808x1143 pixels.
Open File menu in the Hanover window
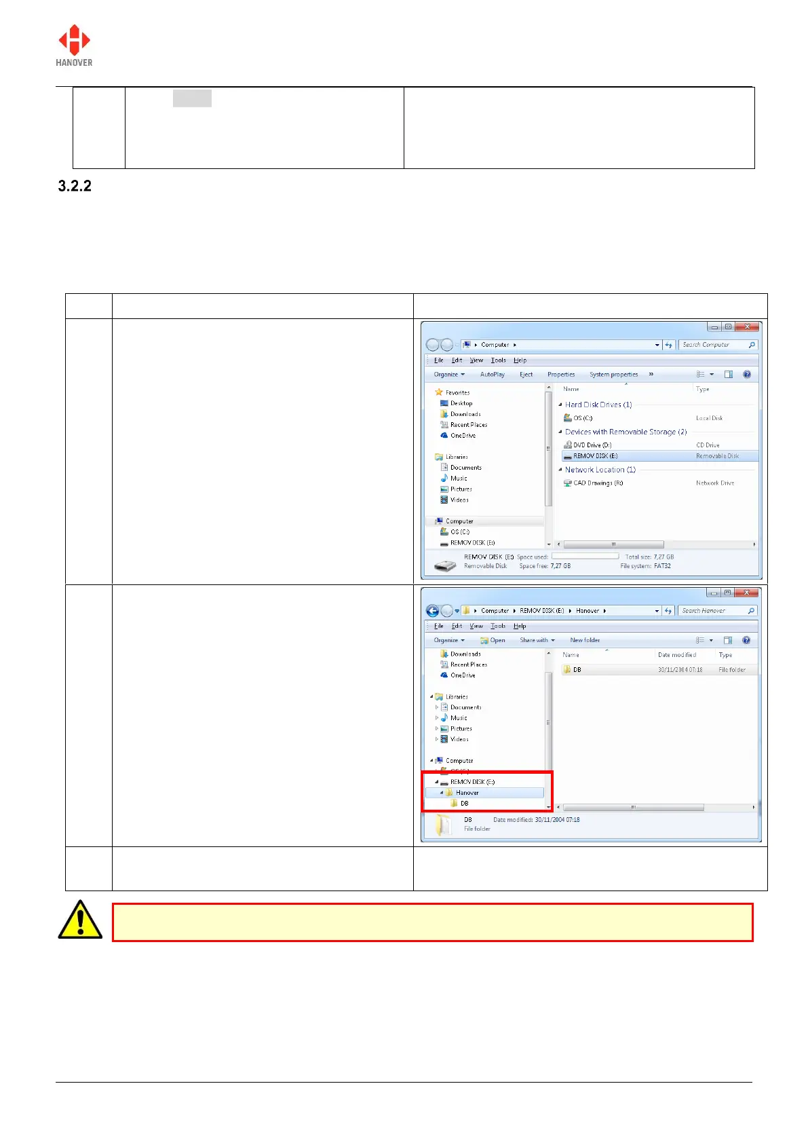[x=439, y=626]
